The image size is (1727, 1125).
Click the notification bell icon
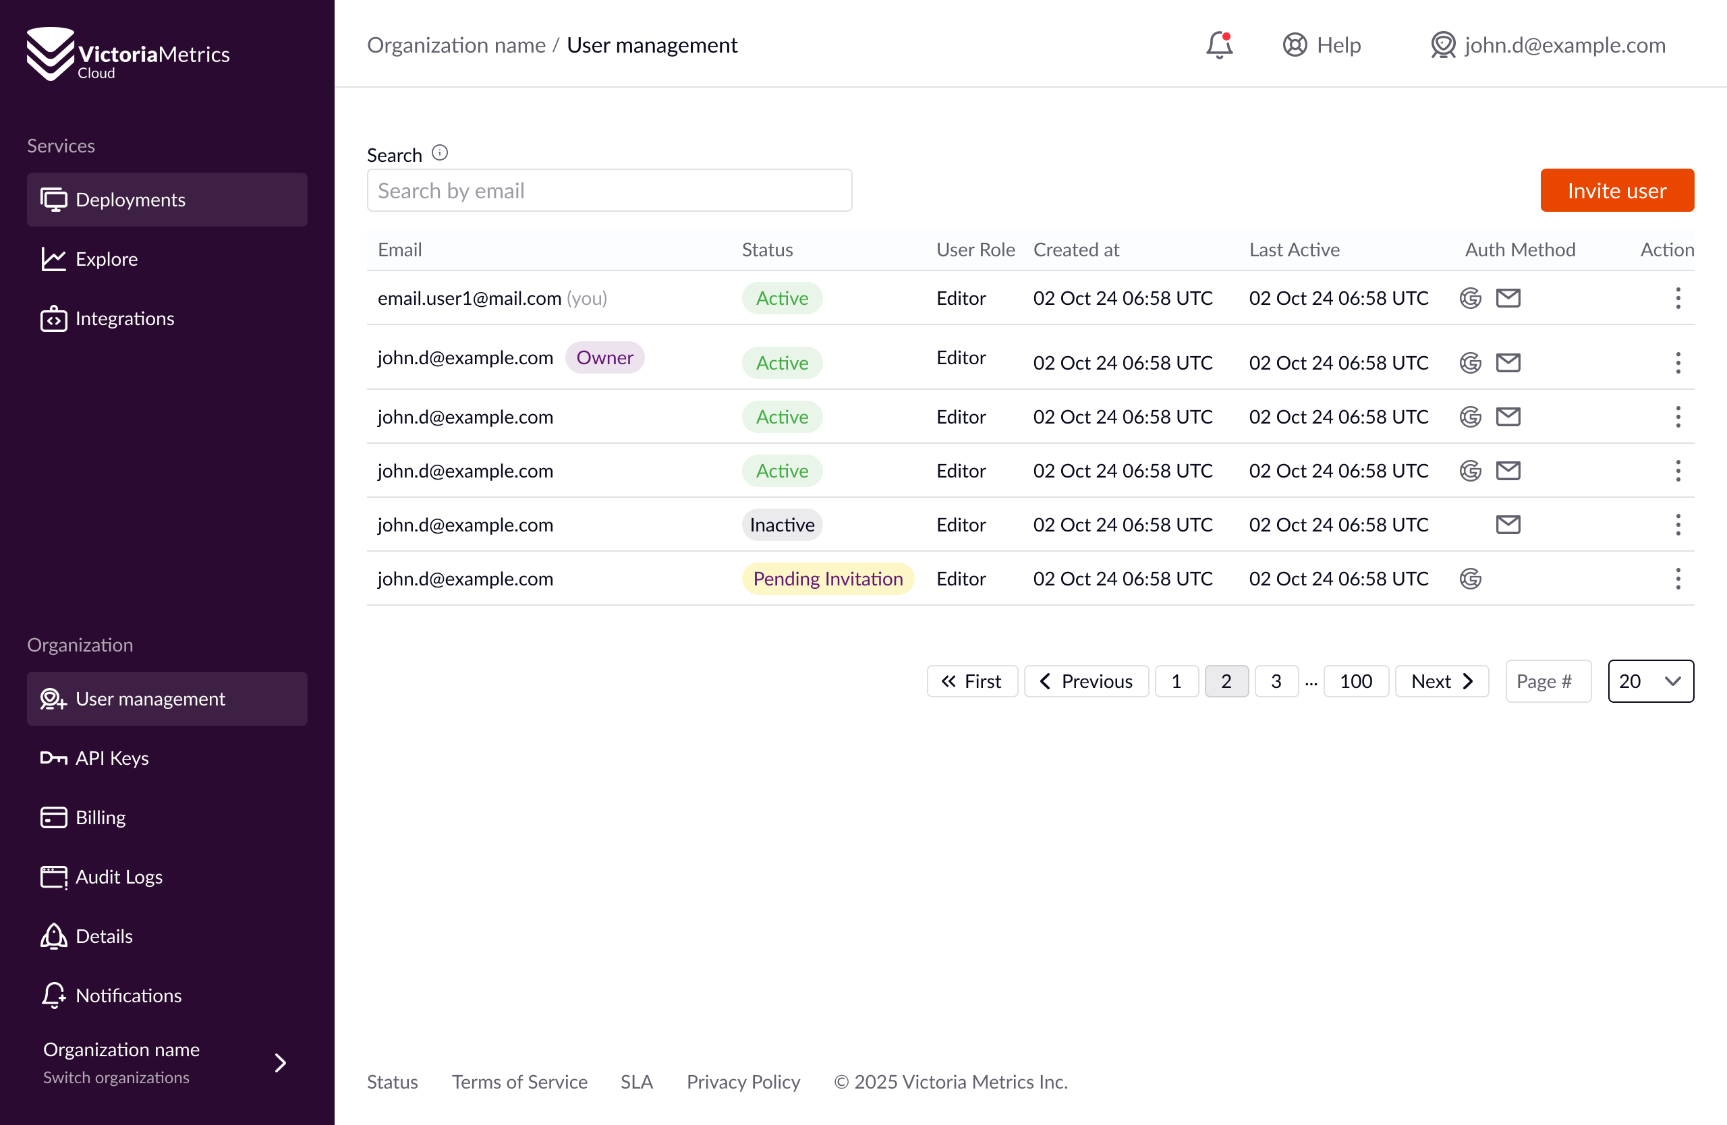1219,45
